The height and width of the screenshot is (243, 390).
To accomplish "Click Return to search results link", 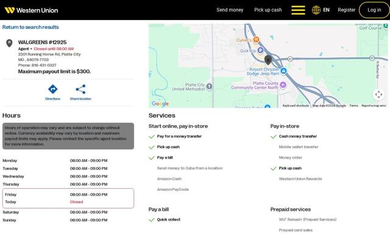I will click(x=30, y=27).
